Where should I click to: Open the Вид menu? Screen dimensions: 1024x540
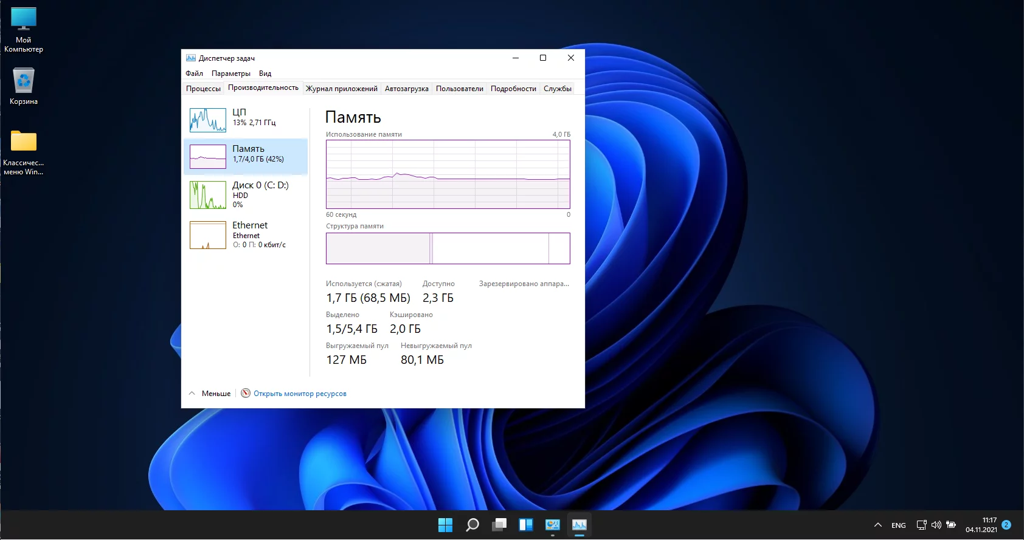coord(265,73)
